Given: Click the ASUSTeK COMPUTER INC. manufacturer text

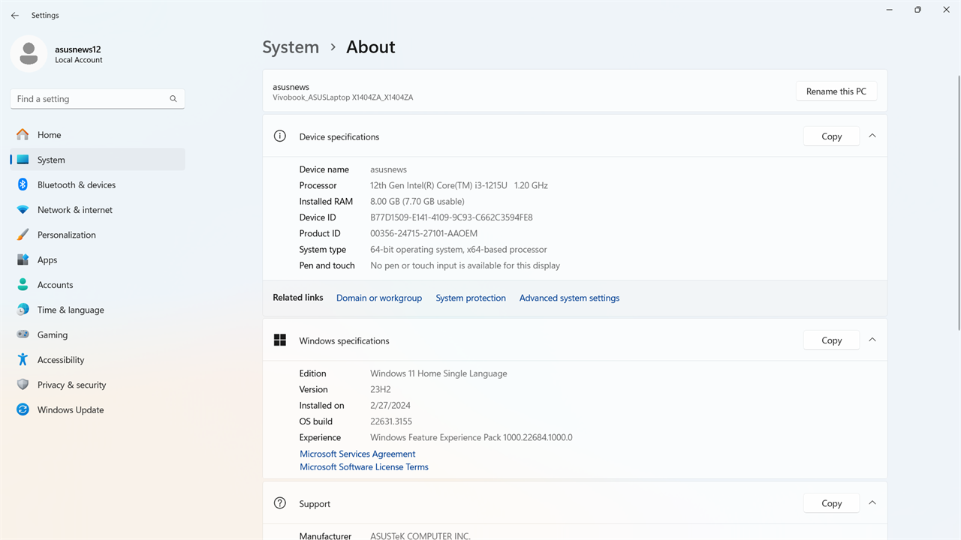Looking at the screenshot, I should coord(420,536).
